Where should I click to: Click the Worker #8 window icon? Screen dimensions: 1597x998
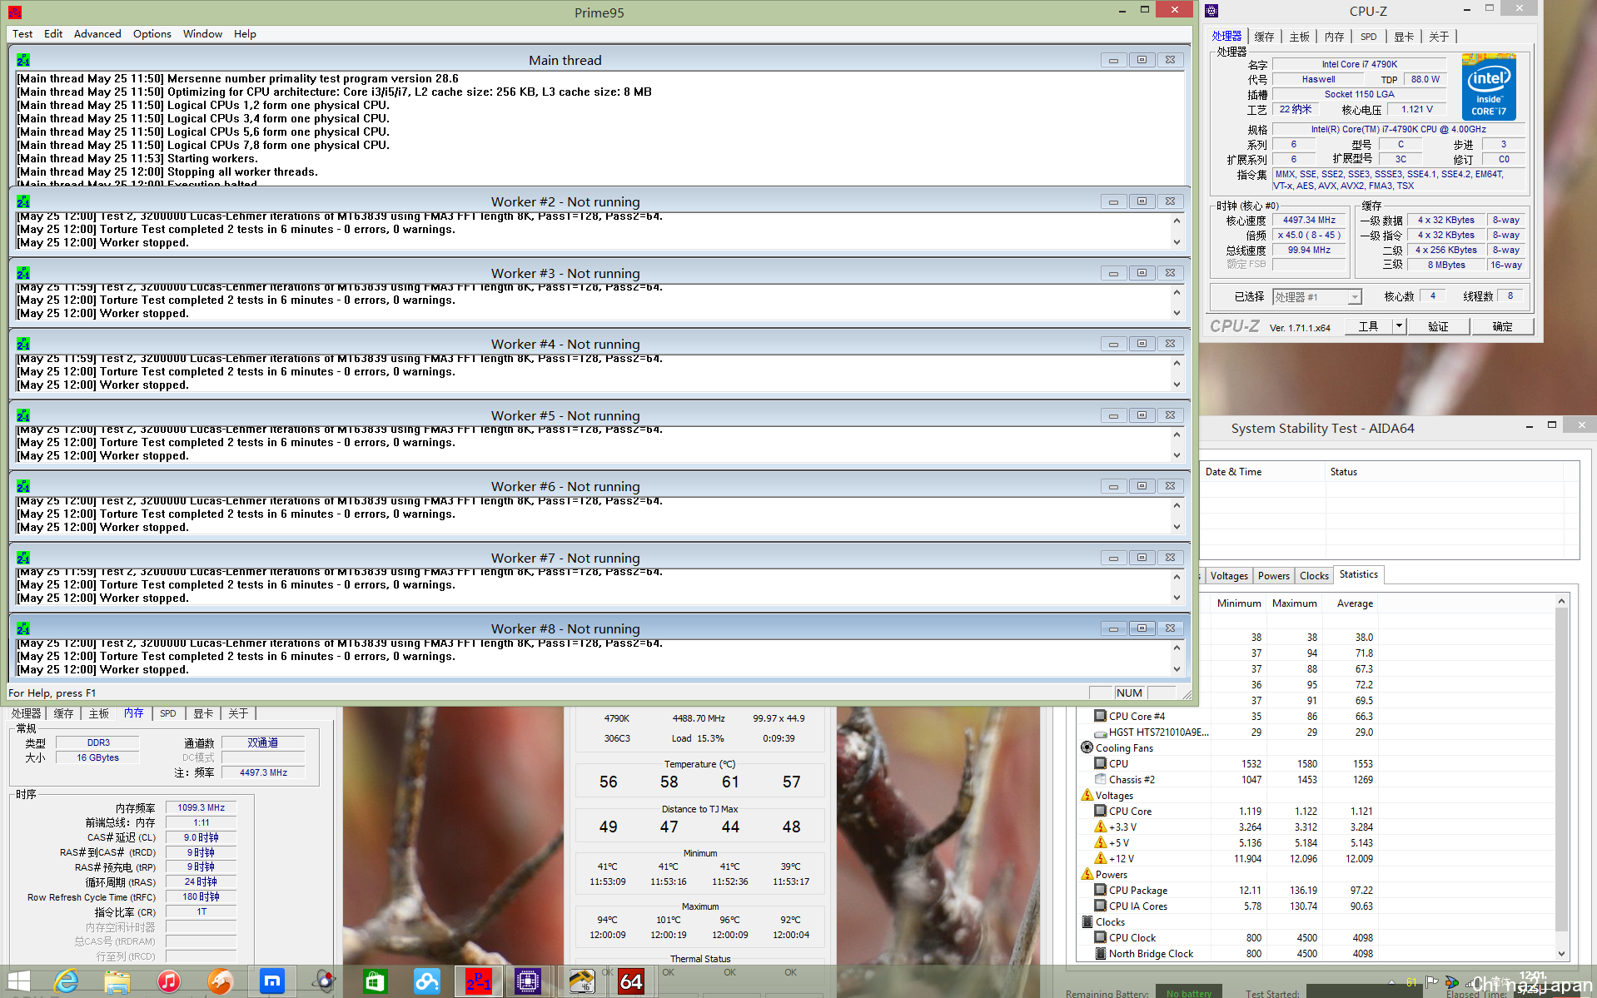pyautogui.click(x=22, y=628)
